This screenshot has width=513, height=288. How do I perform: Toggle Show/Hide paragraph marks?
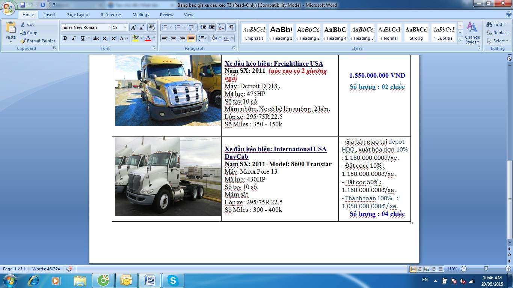coord(231,27)
